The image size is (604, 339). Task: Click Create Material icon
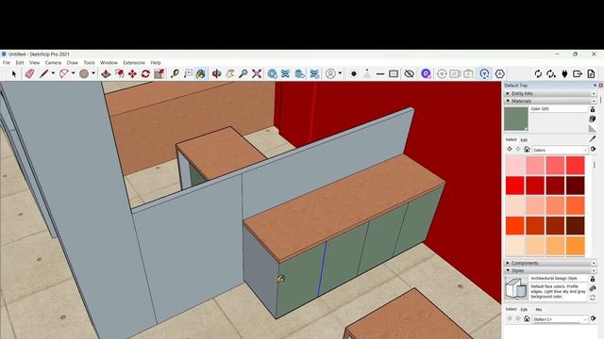593,120
